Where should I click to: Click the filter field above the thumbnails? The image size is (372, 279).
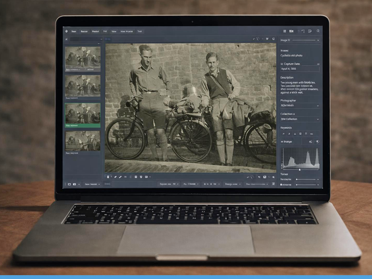pos(86,39)
